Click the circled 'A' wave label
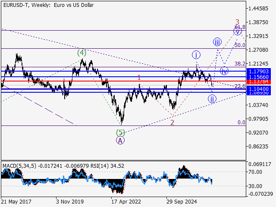 (120, 140)
